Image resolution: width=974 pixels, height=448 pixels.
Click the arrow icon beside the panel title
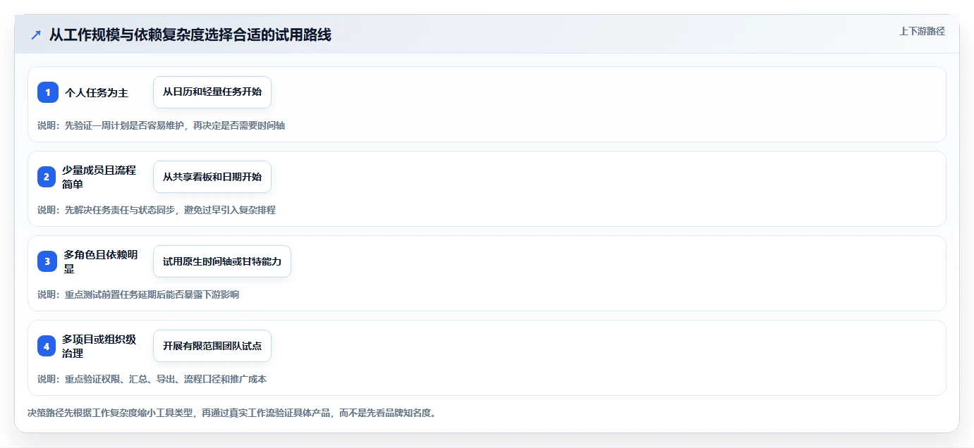tap(36, 35)
